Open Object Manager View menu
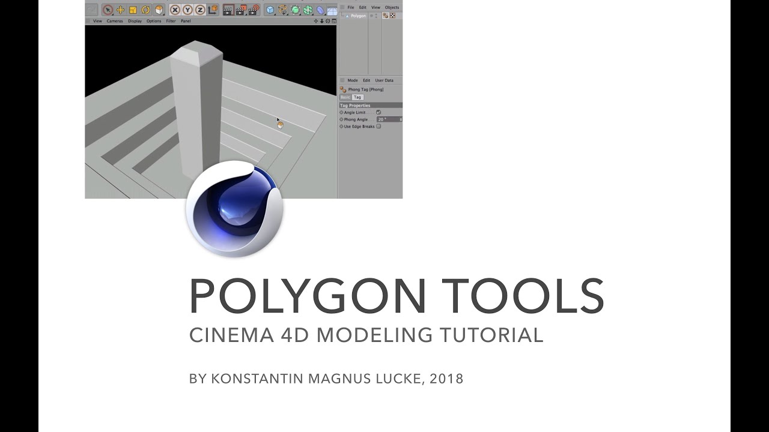Screen dimensions: 769x432 coord(375,8)
